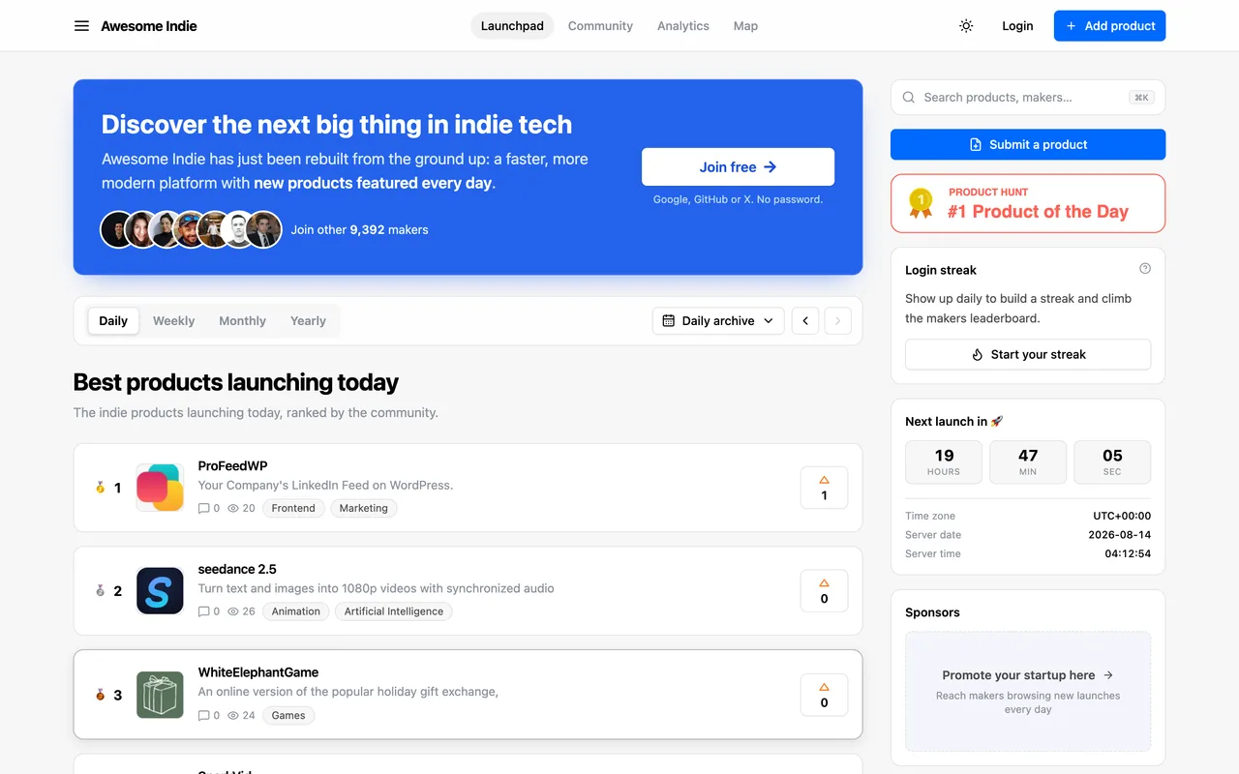Click the Start your streak button

click(1028, 354)
